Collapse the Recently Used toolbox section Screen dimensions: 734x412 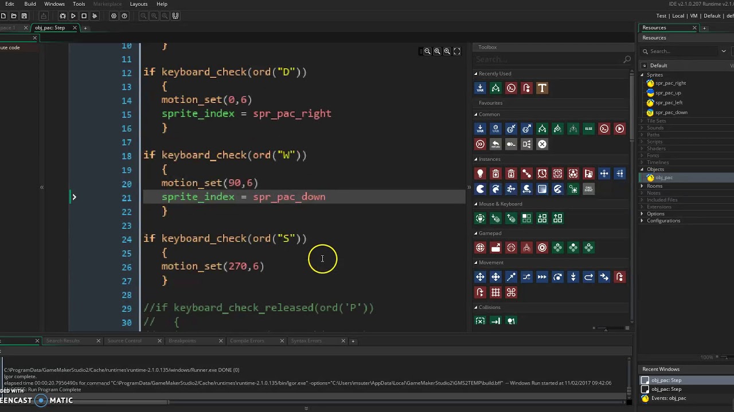click(x=475, y=74)
